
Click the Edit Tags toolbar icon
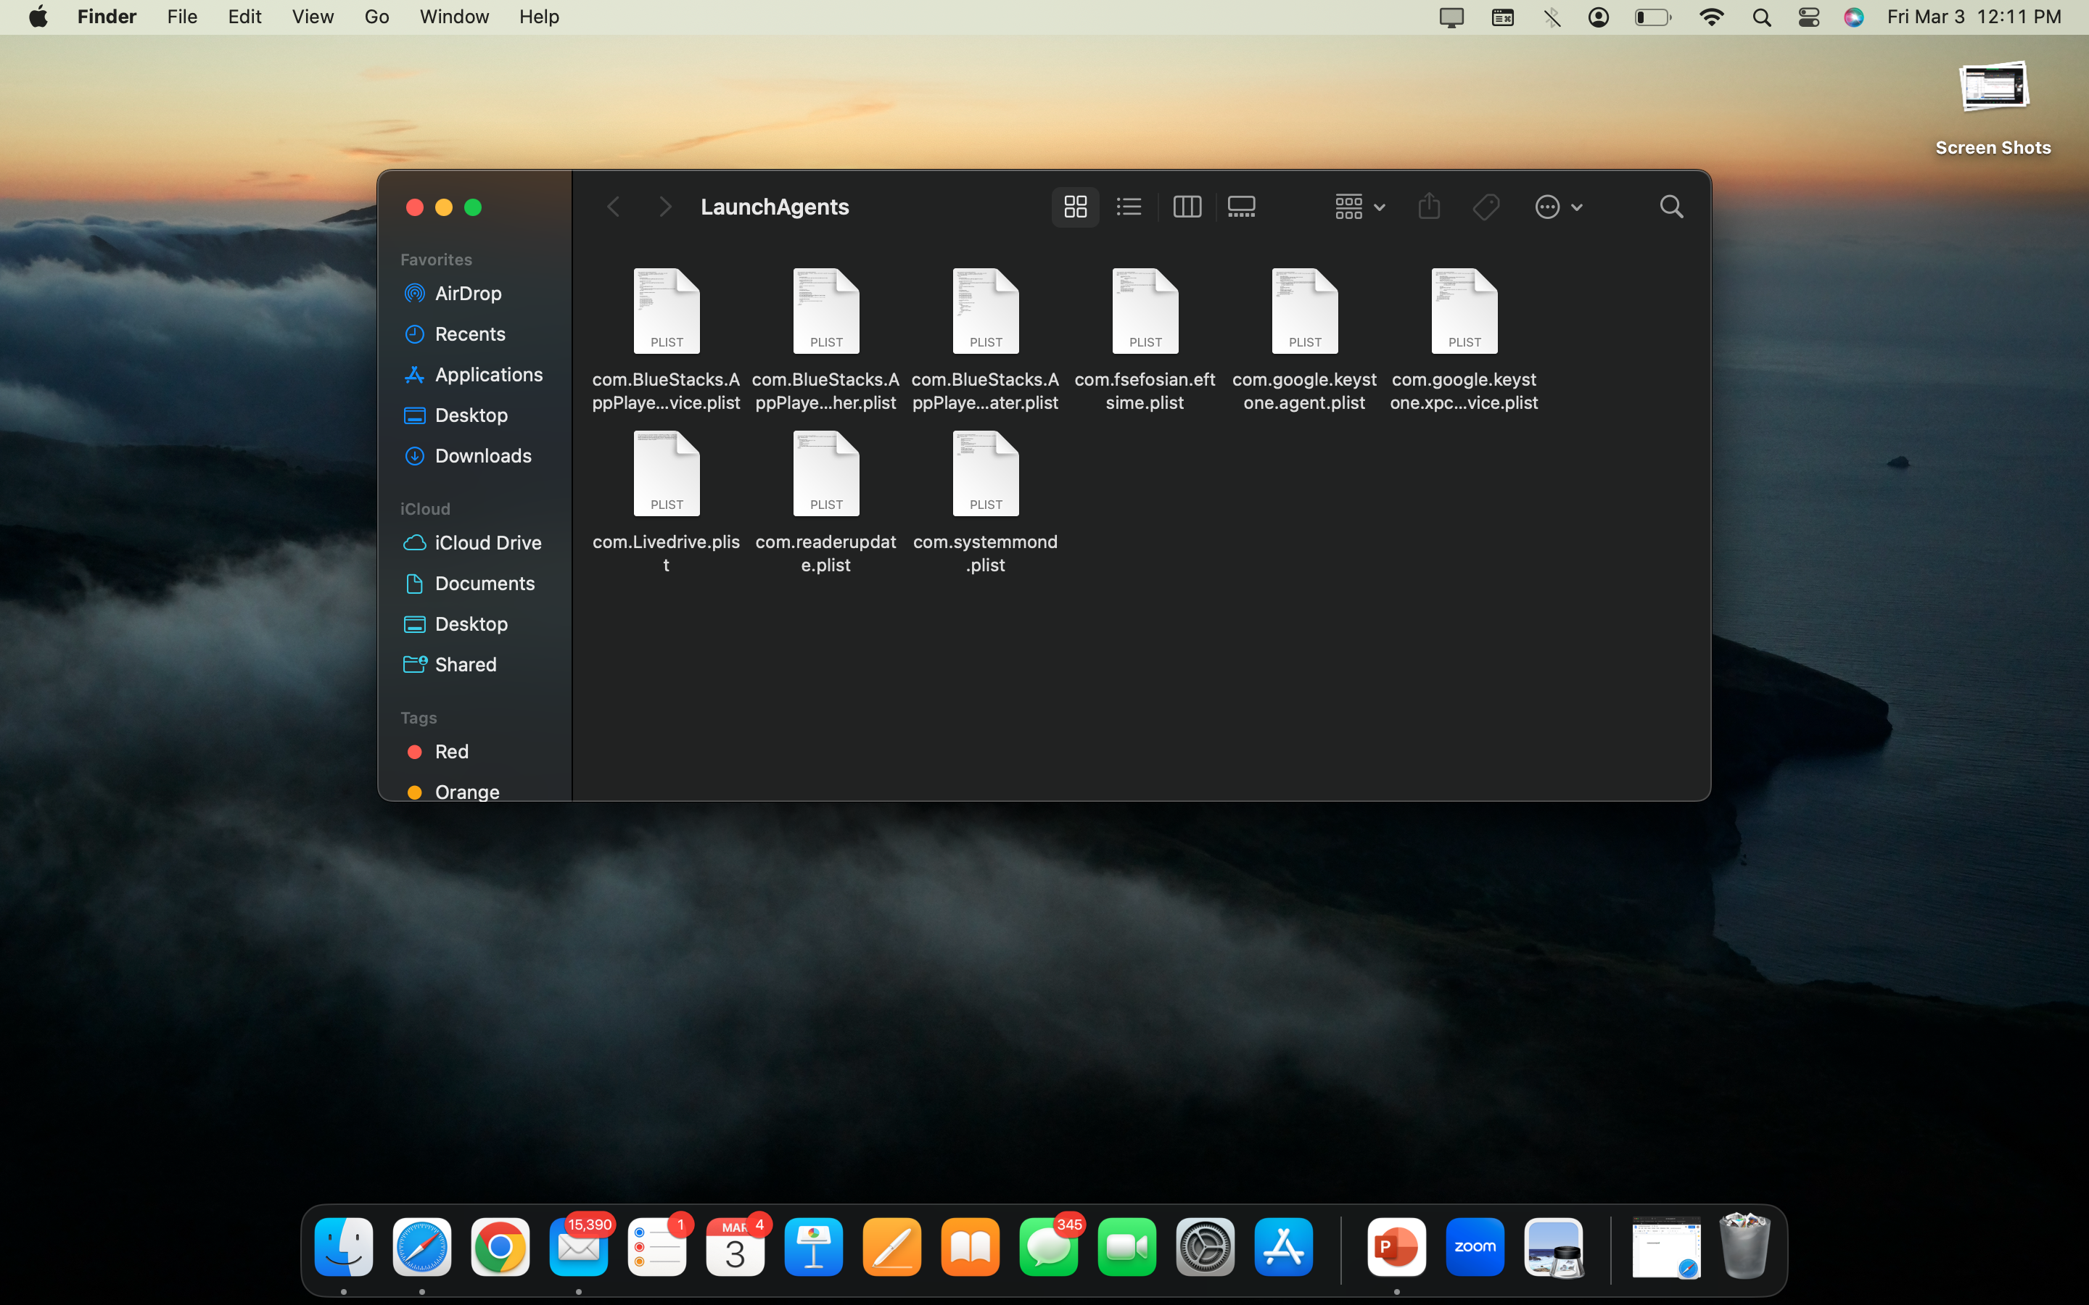tap(1486, 207)
